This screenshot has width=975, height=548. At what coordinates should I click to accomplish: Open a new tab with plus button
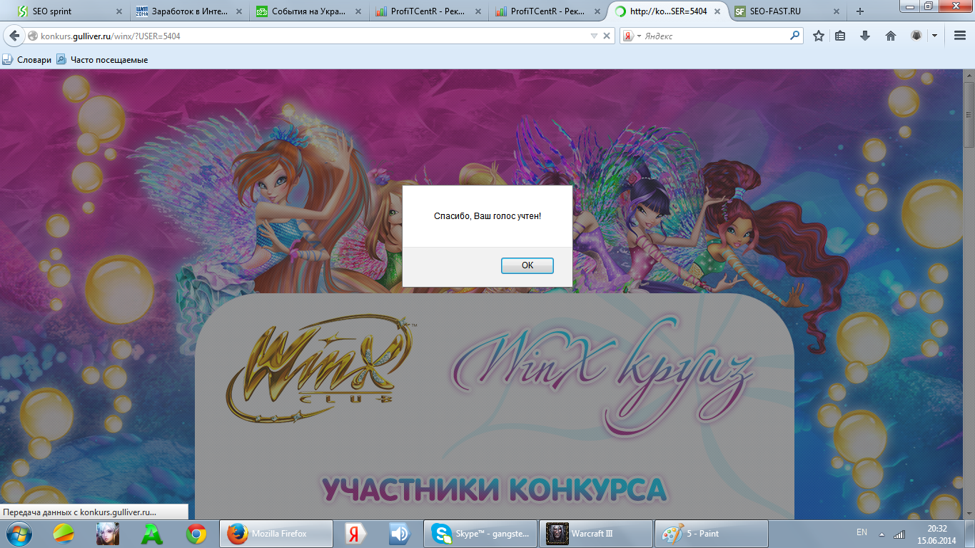pos(860,11)
